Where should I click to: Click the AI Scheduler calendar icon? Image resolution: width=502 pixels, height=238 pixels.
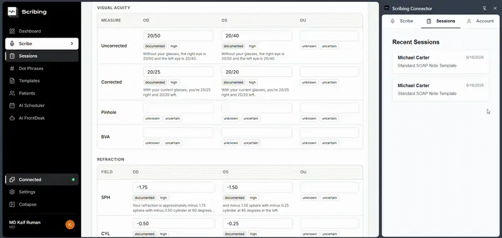12,105
